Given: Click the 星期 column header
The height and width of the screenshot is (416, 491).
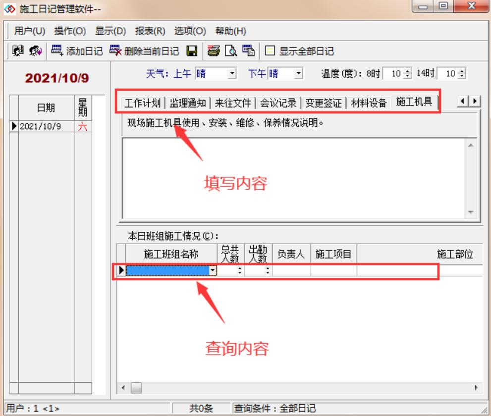Looking at the screenshot, I should point(83,107).
